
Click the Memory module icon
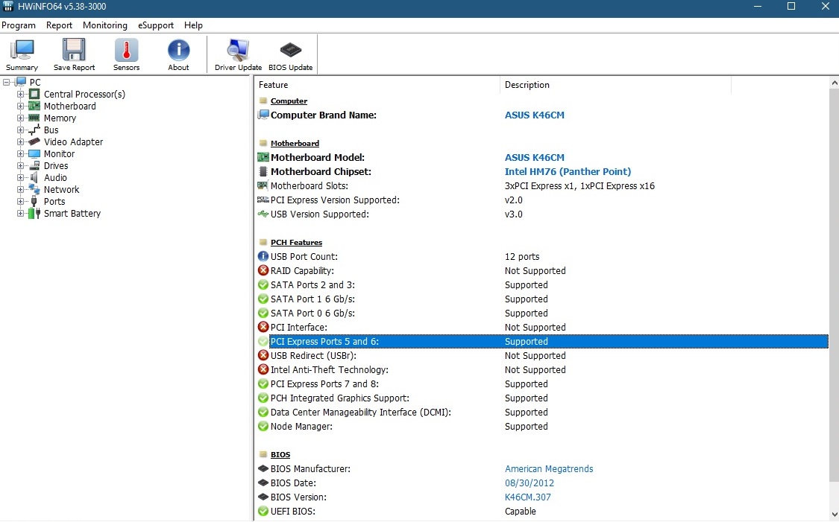tap(34, 118)
